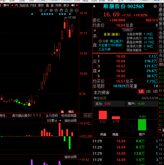Click green S marker on candlestick

(x=17, y=101)
